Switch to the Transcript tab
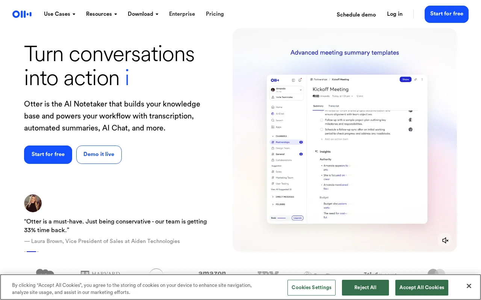 coord(334,106)
